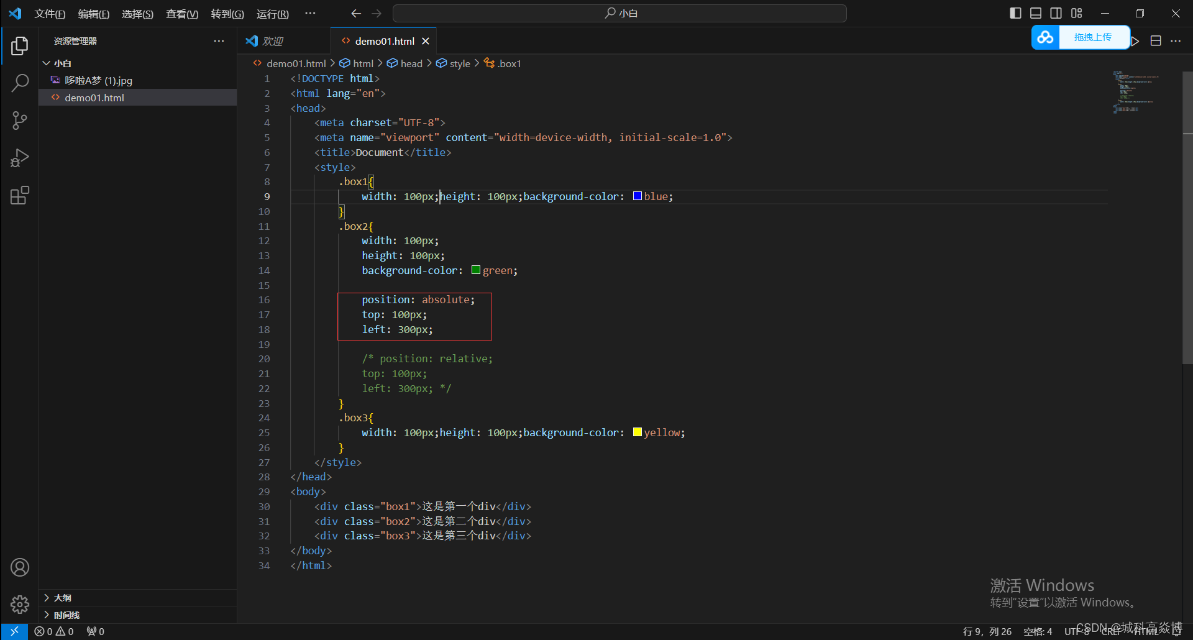This screenshot has height=640, width=1193.
Task: Open the 编辑(E) menu
Action: (94, 14)
